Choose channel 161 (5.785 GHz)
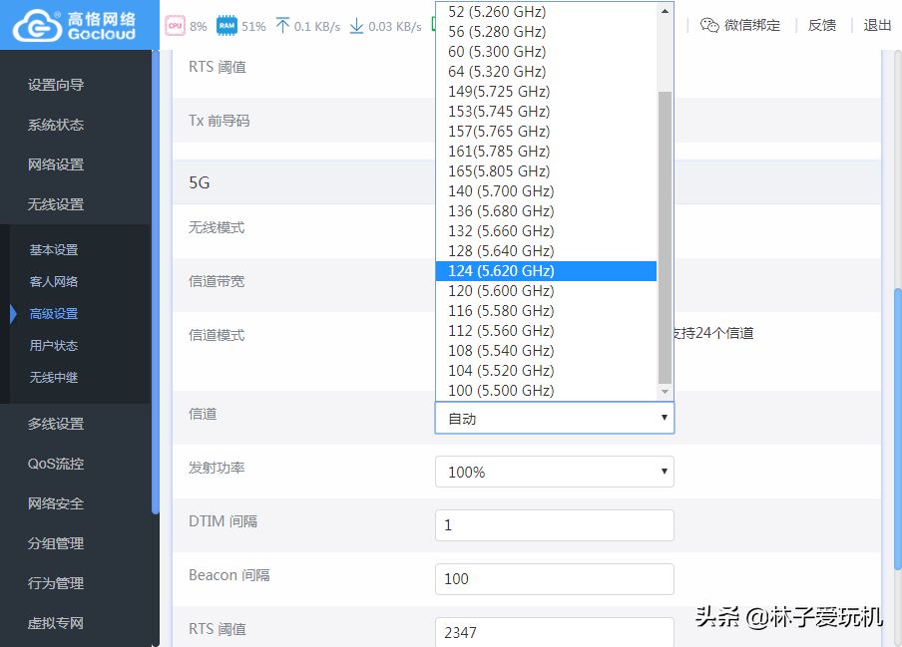Screen dimensions: 902x647 [546, 152]
